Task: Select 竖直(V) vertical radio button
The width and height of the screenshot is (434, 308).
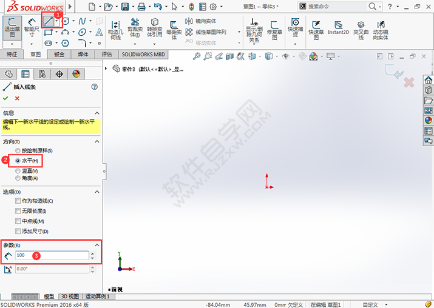Action: [x=18, y=171]
